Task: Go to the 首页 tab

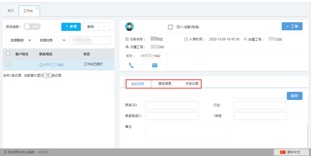Action: tap(11, 11)
